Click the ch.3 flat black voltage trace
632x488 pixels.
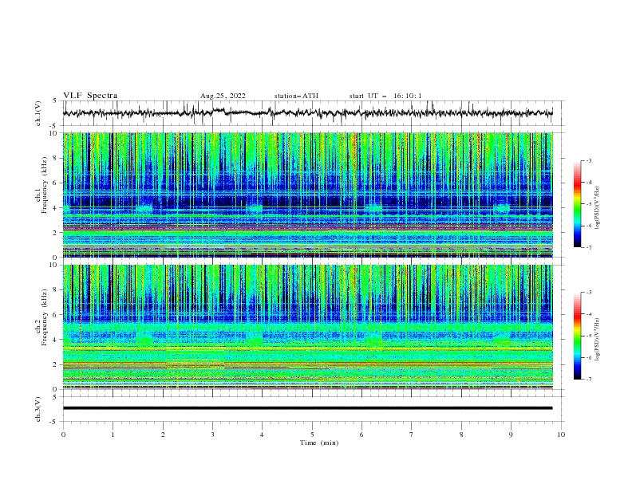pos(307,408)
